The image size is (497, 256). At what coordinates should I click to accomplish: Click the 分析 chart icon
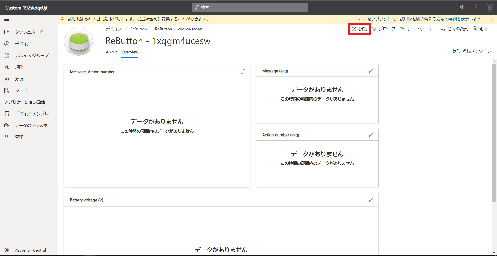click(x=7, y=79)
